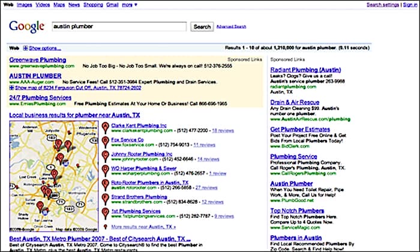Open Maps from top navigation
The height and width of the screenshot is (252, 420).
pyautogui.click(x=59, y=5)
